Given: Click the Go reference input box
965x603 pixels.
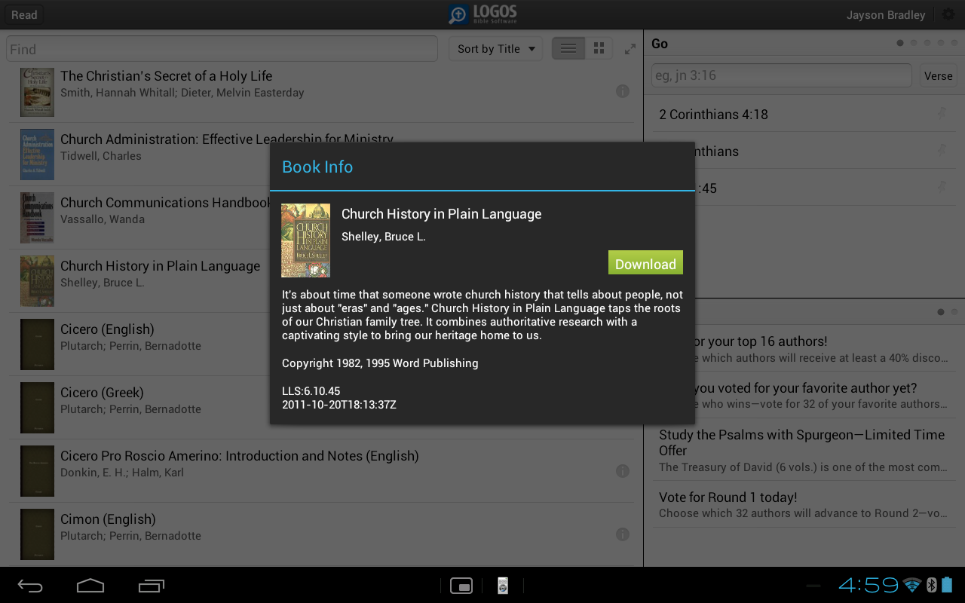Looking at the screenshot, I should [x=781, y=75].
